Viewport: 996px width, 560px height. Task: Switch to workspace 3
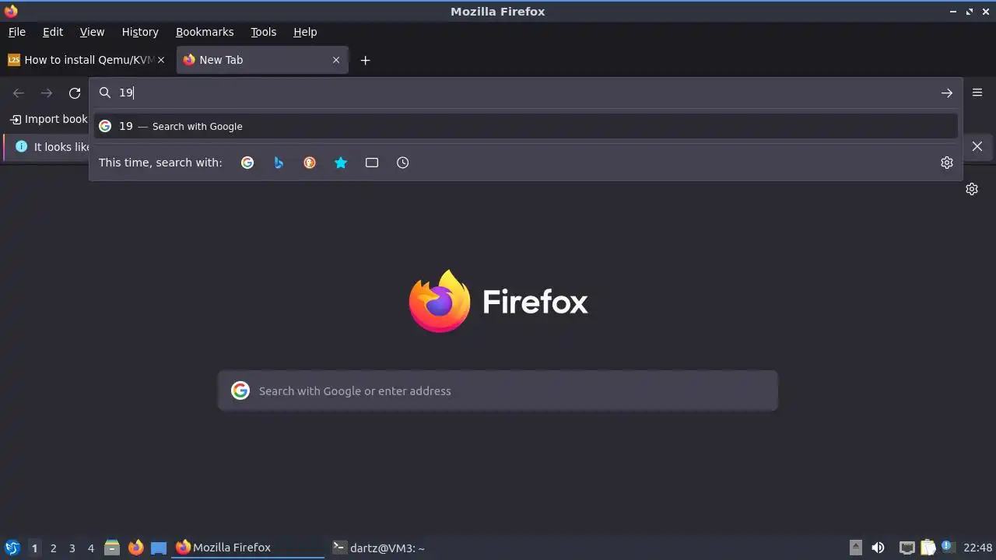tap(72, 548)
